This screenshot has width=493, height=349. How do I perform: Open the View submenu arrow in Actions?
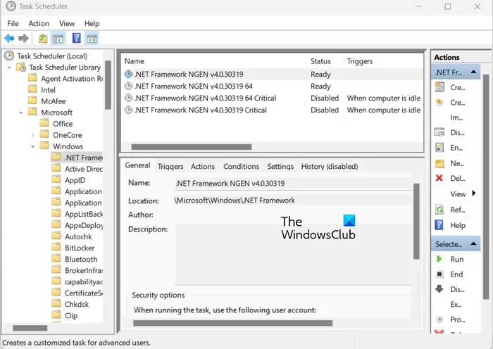click(x=474, y=193)
